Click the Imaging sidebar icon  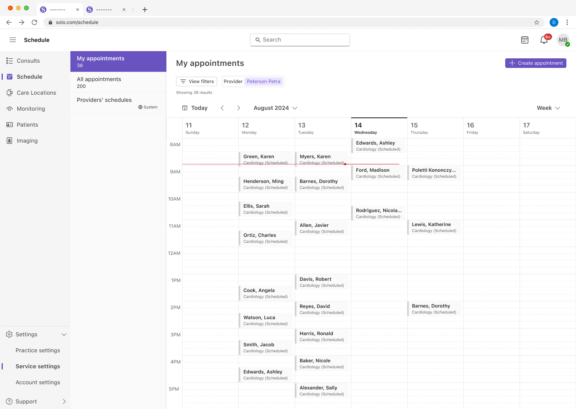point(10,141)
